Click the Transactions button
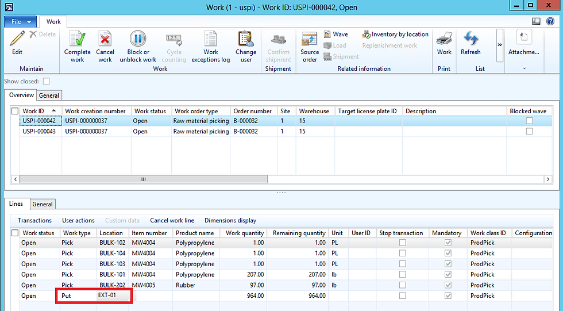 34,221
